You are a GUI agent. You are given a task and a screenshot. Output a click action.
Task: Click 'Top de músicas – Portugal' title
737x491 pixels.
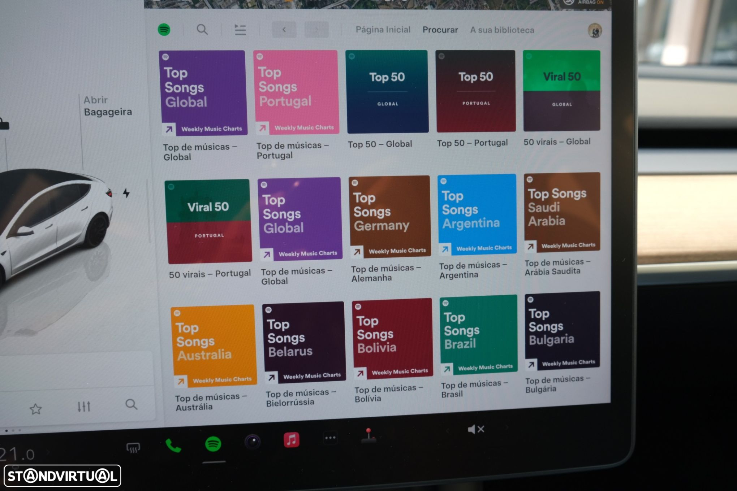293,151
